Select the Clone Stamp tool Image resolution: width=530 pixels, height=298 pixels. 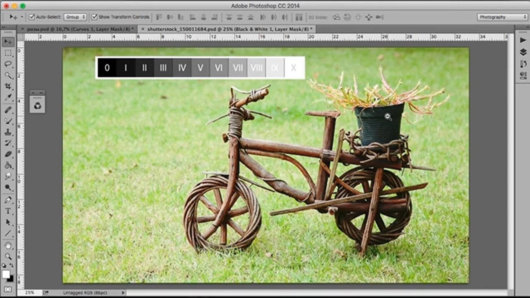tap(8, 132)
